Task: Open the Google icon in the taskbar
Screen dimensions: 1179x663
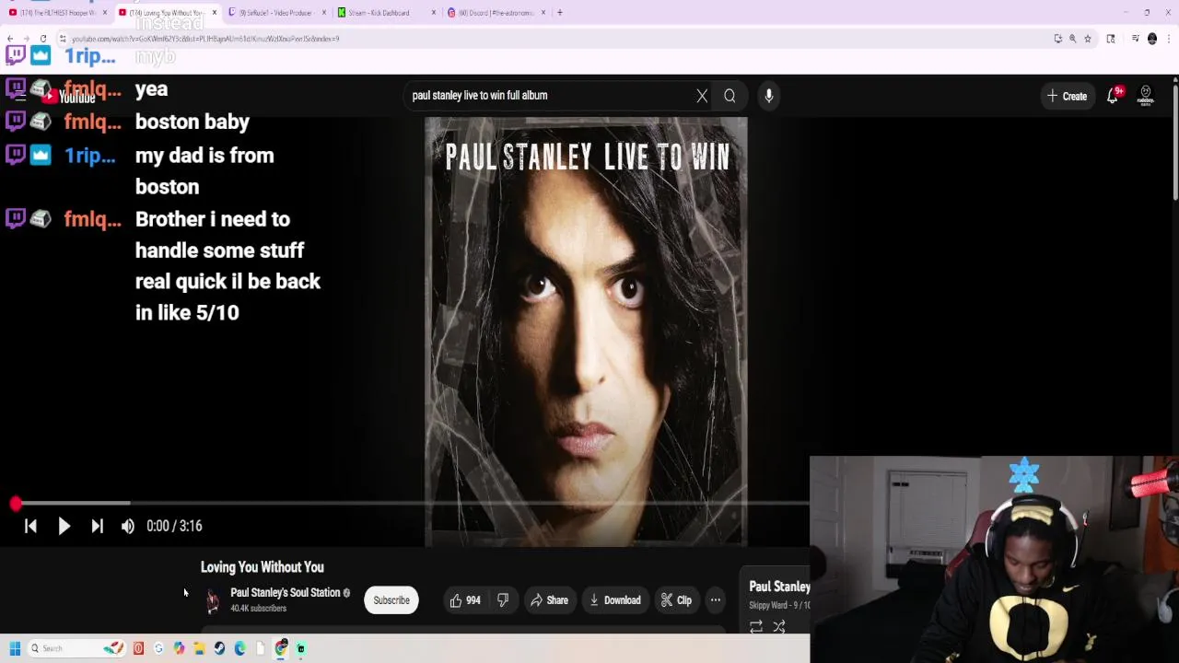Action: click(158, 648)
